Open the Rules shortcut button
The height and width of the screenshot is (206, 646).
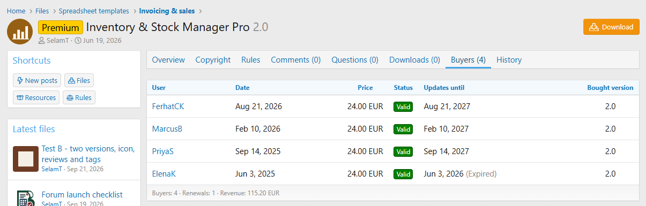(x=79, y=97)
